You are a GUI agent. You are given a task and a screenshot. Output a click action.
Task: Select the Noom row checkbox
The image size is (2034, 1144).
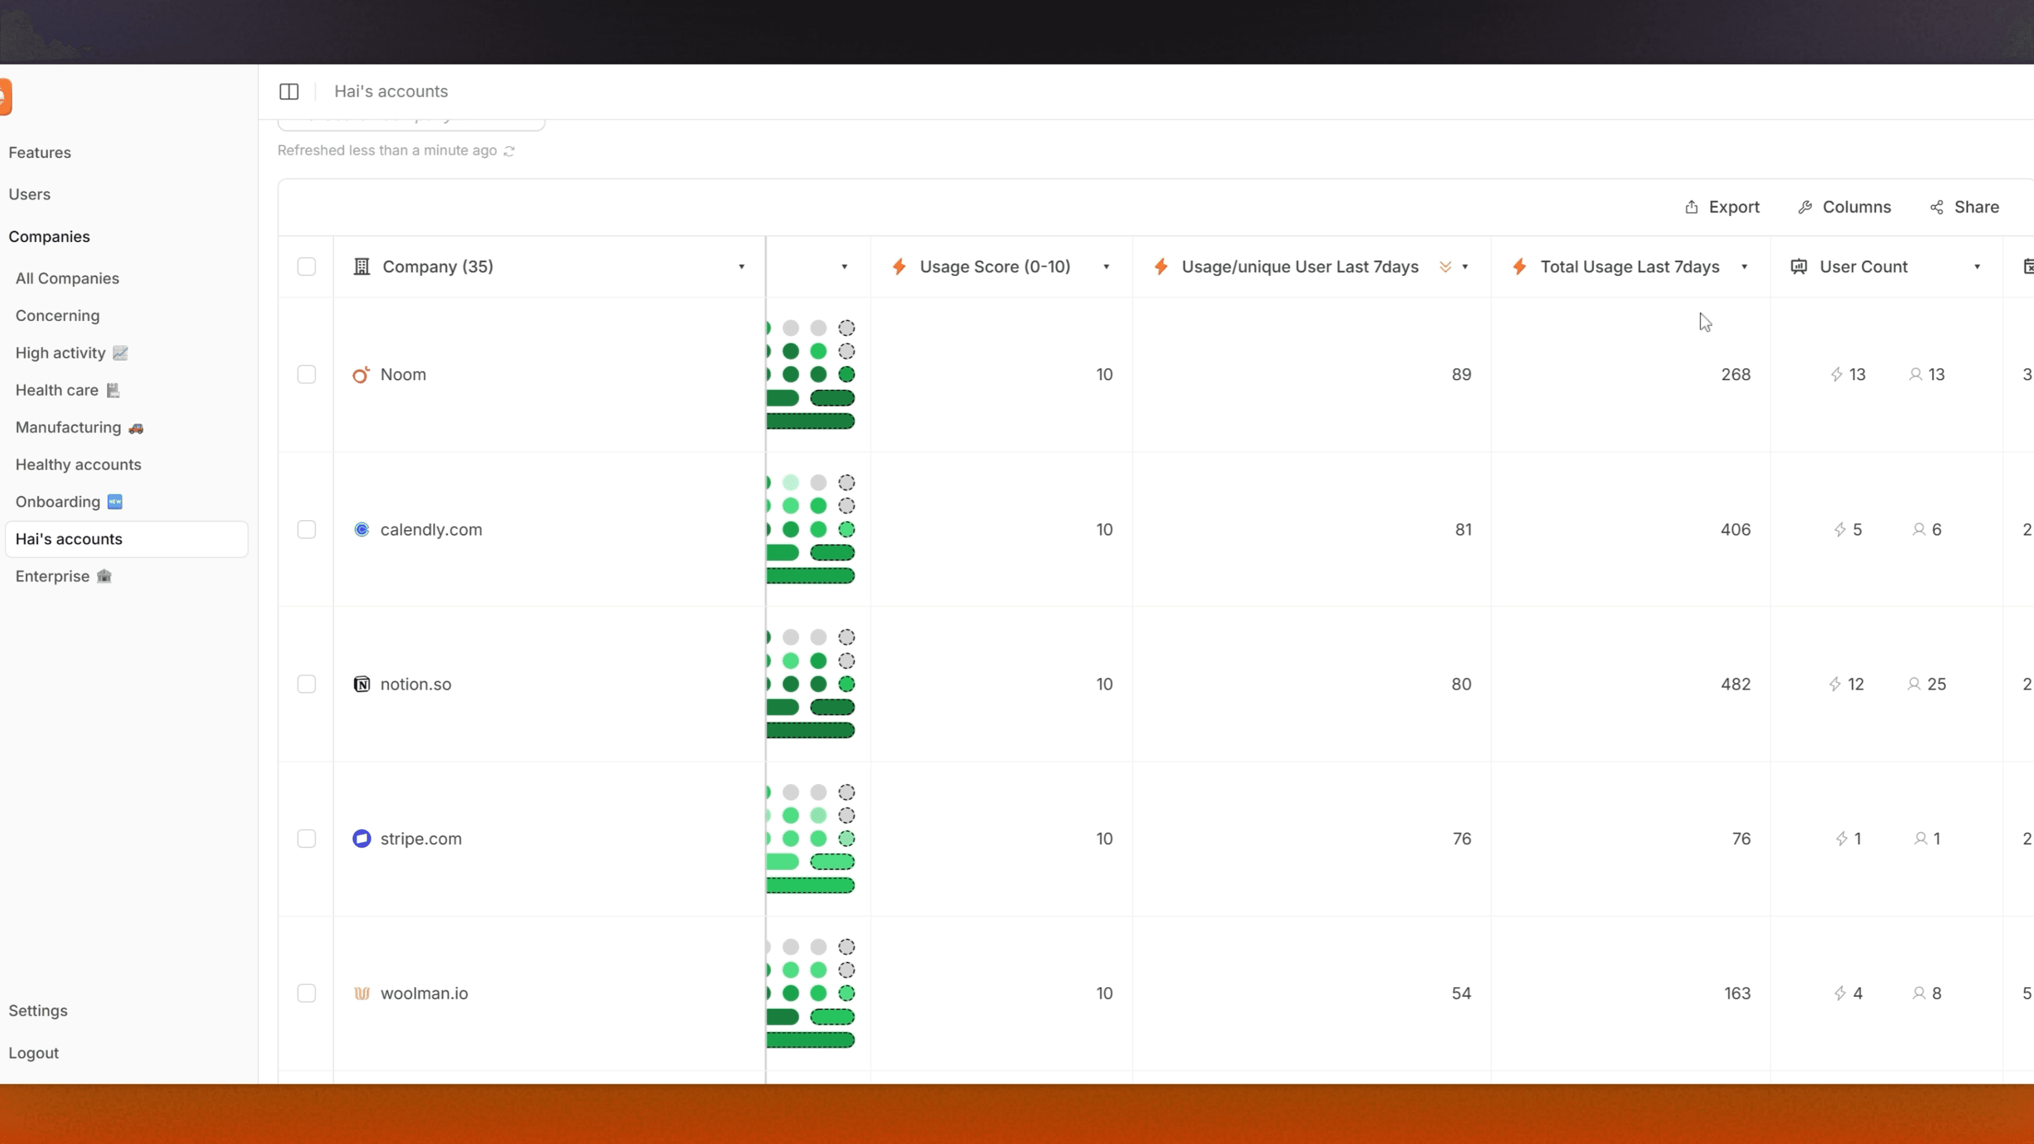click(x=306, y=374)
